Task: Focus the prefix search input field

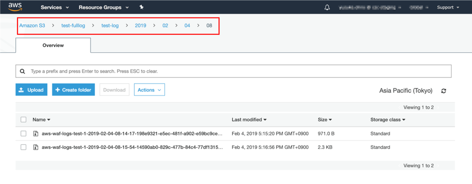Action: [233, 72]
